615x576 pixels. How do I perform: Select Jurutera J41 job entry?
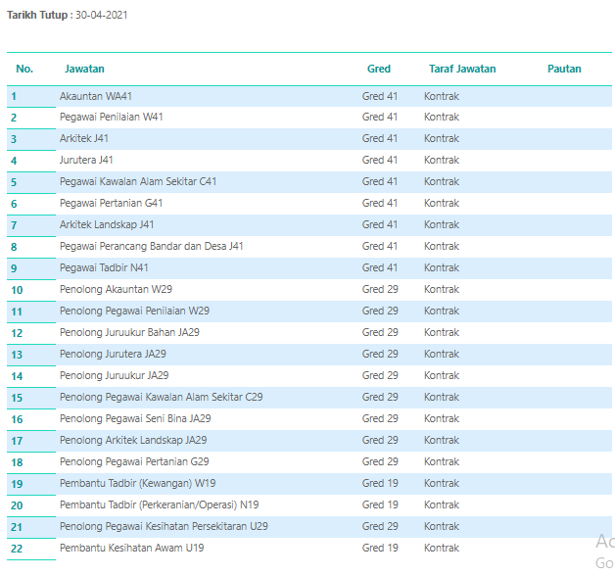point(86,160)
